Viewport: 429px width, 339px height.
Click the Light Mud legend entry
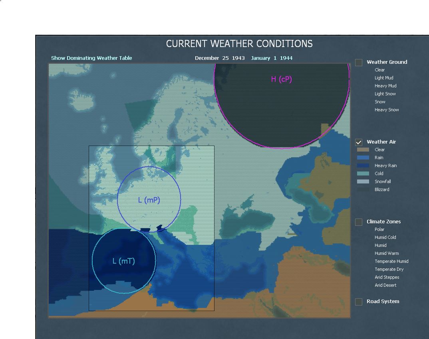(384, 78)
